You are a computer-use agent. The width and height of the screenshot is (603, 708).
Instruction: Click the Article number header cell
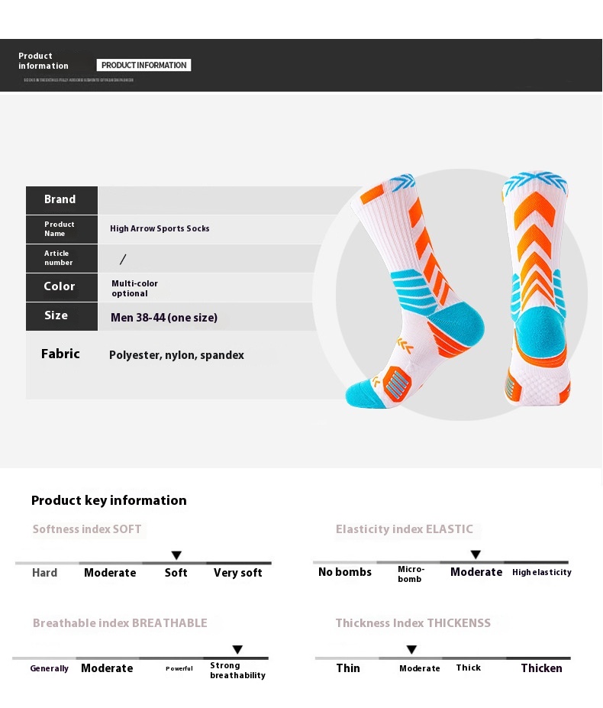[x=62, y=258]
